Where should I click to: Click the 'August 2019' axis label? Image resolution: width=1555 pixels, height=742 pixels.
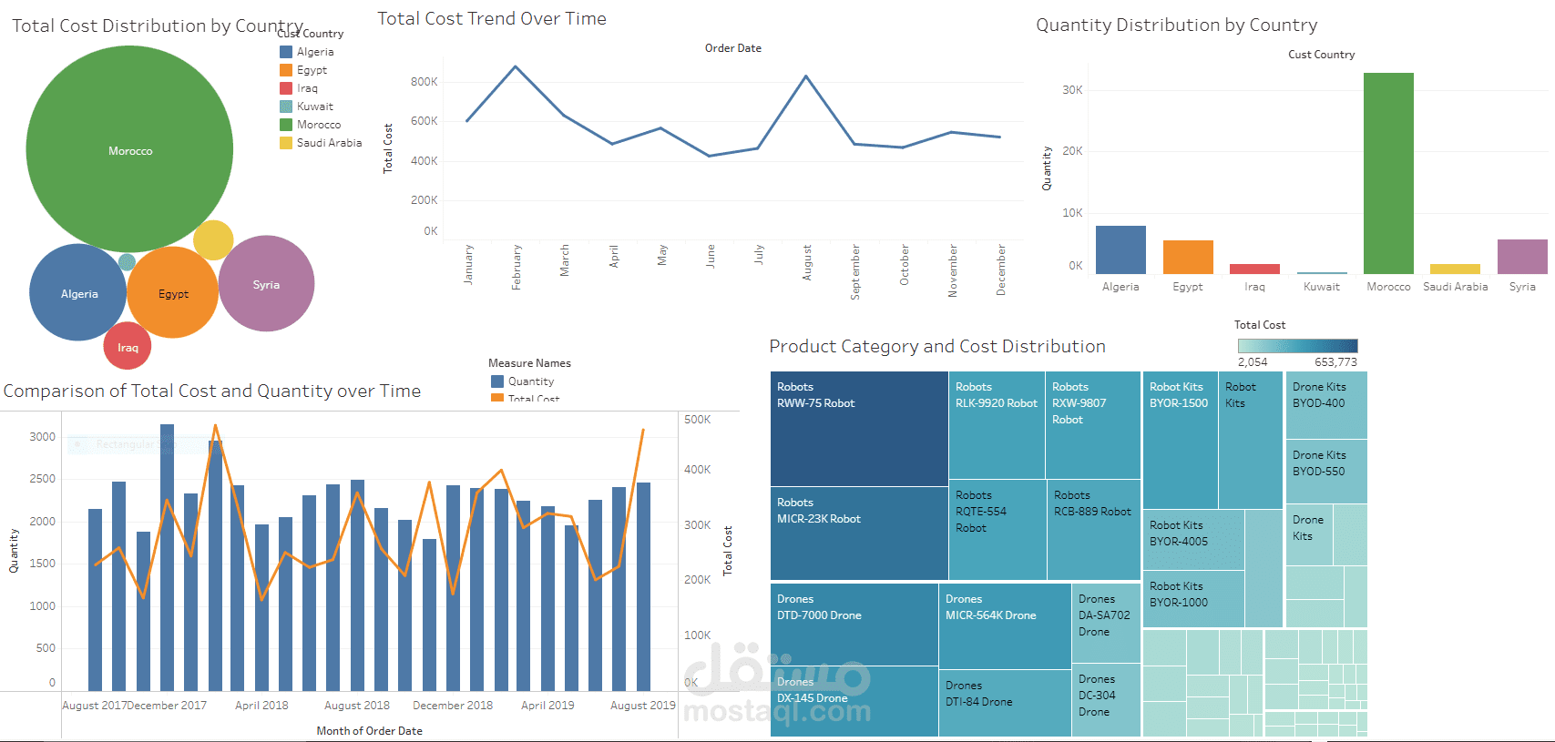pyautogui.click(x=643, y=706)
